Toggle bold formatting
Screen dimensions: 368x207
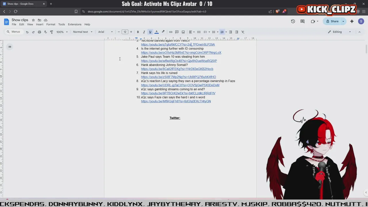click(138, 32)
